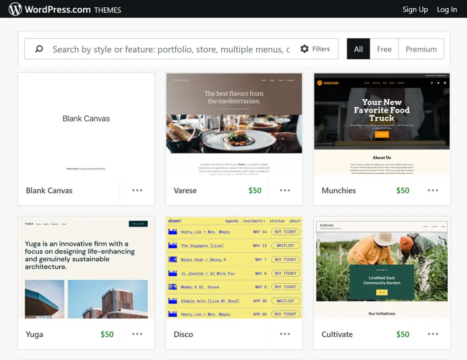Click the WordPress logo icon
The height and width of the screenshot is (360, 467).
point(15,9)
